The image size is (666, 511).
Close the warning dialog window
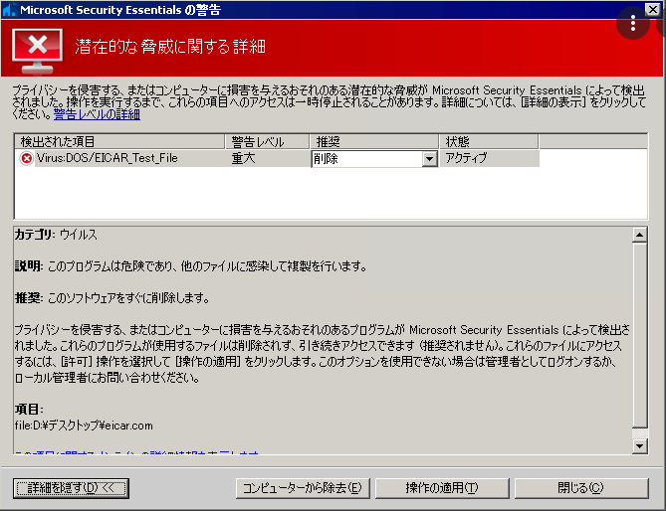pos(653,9)
